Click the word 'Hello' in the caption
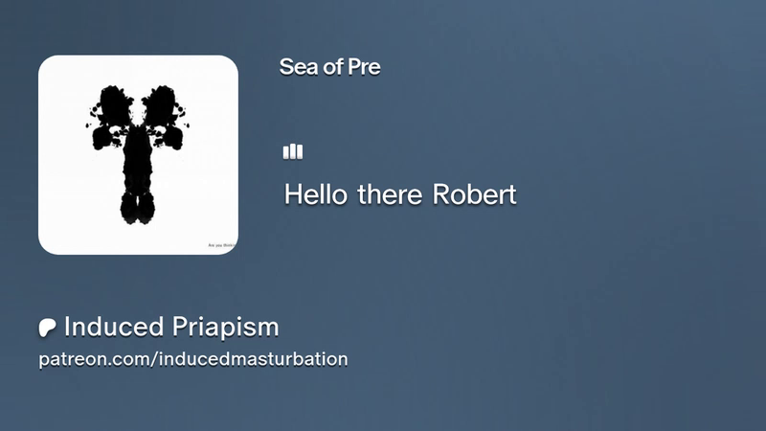Image resolution: width=766 pixels, height=431 pixels. coord(316,194)
